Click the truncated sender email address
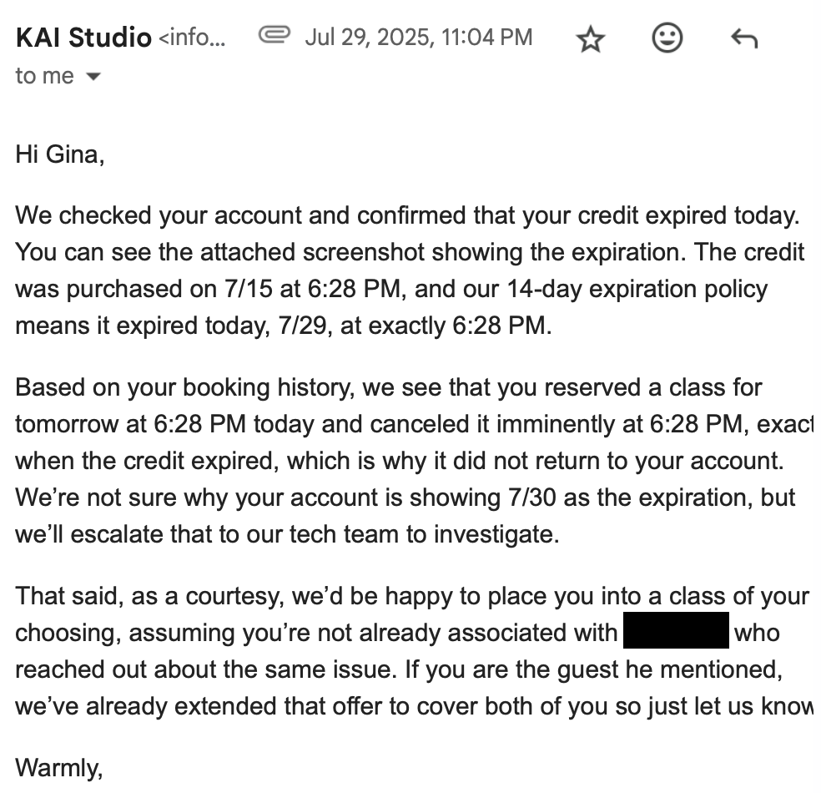The image size is (821, 793). pyautogui.click(x=191, y=38)
